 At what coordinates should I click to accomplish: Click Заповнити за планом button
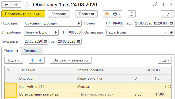[71, 60]
